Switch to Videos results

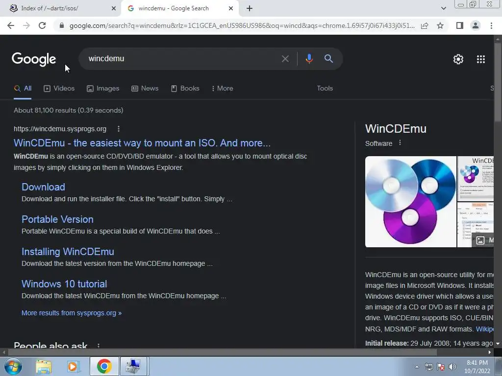click(59, 89)
